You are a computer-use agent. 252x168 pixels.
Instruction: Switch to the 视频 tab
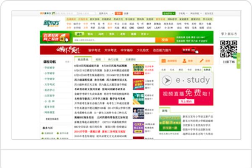(98, 60)
